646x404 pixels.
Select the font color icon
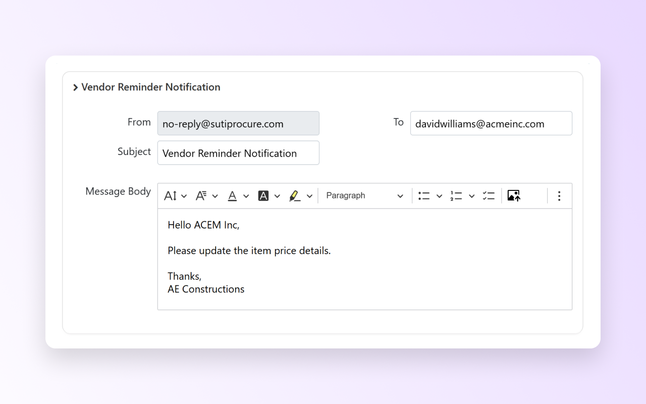tap(232, 196)
